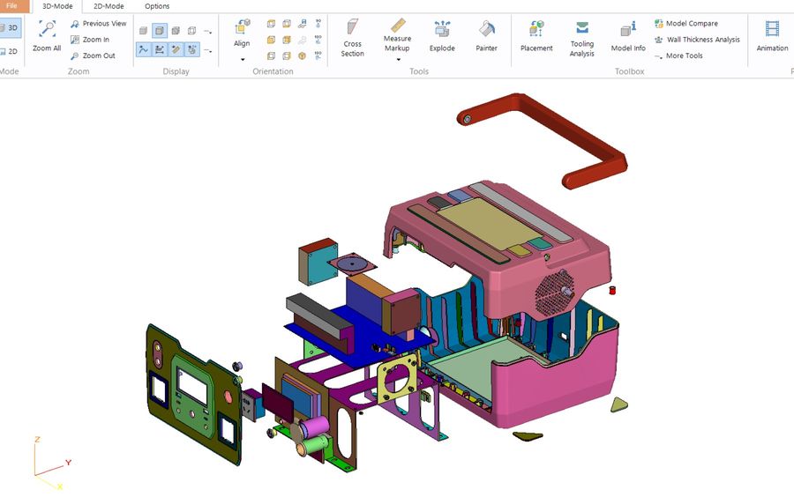Viewport: 794px width, 497px height.
Task: Launch Tooling Analysis
Action: [x=582, y=38]
